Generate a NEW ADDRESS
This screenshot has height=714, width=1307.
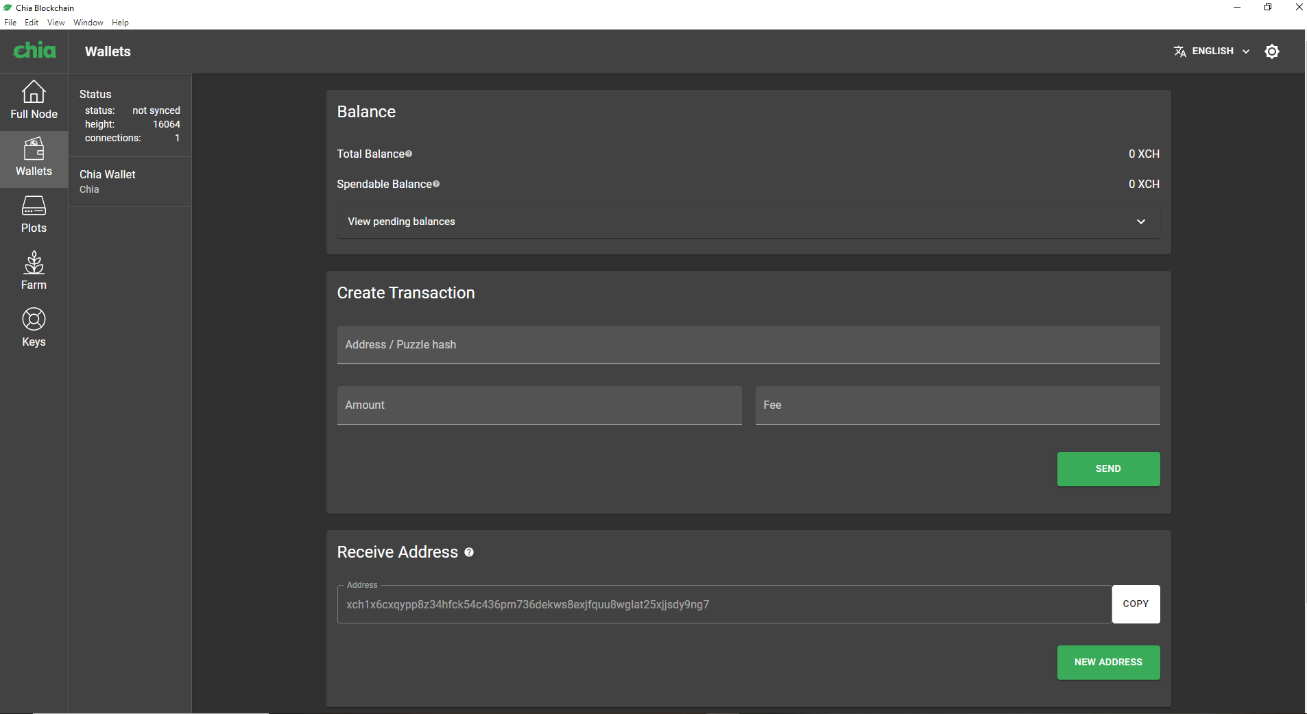click(x=1108, y=663)
